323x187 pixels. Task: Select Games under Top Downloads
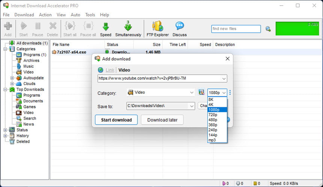pos(29,107)
